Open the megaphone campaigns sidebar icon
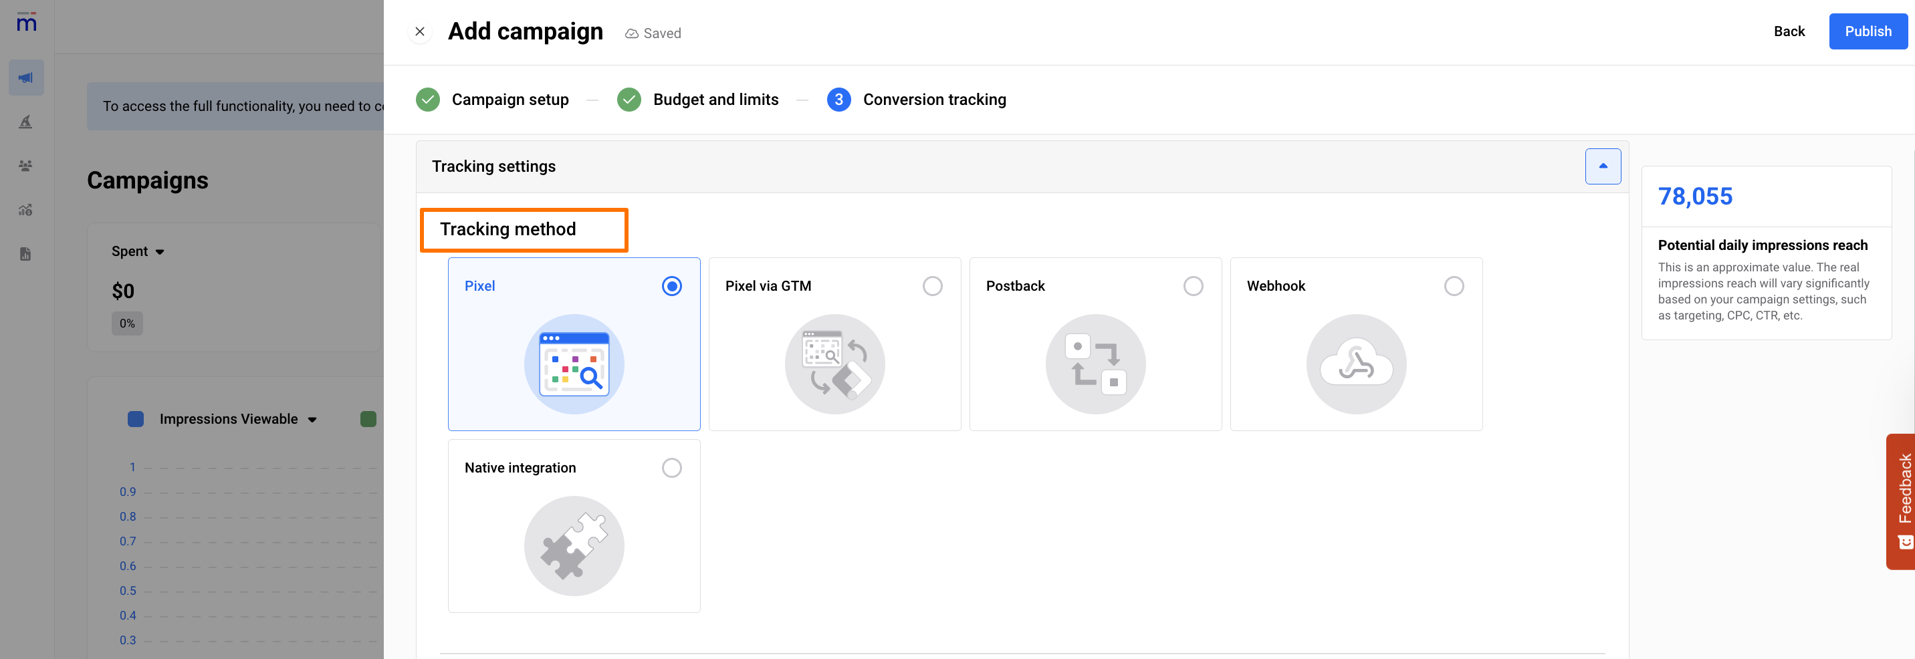 click(26, 78)
